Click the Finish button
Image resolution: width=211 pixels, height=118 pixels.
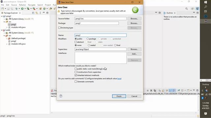tap(119, 96)
